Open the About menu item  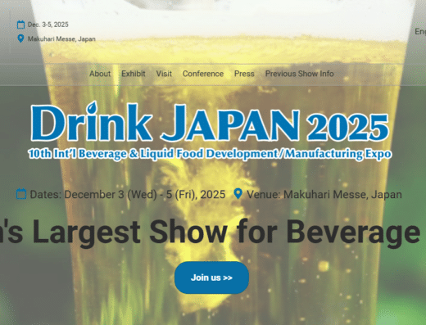click(100, 74)
